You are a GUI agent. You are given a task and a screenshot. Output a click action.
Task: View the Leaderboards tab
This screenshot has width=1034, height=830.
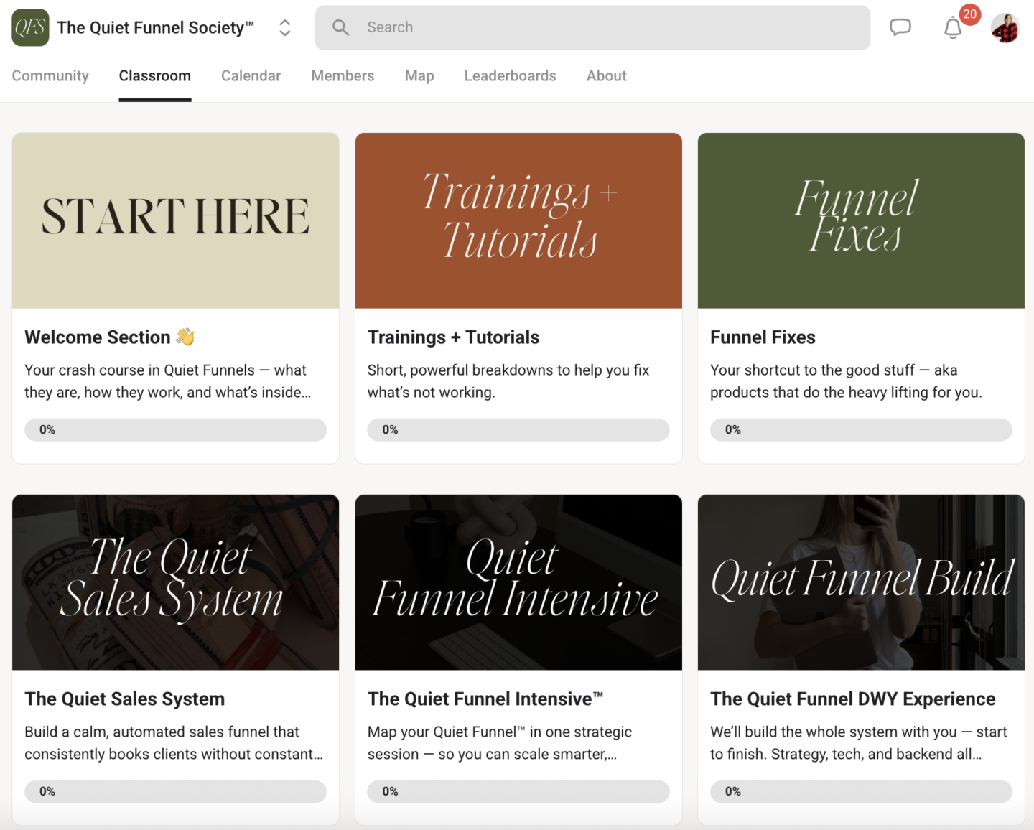pos(510,75)
